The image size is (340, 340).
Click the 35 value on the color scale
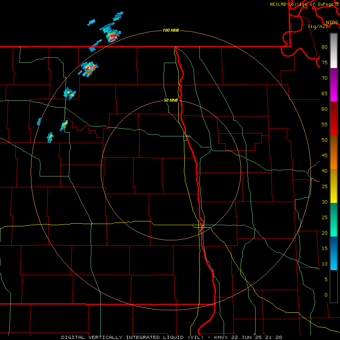(x=325, y=187)
